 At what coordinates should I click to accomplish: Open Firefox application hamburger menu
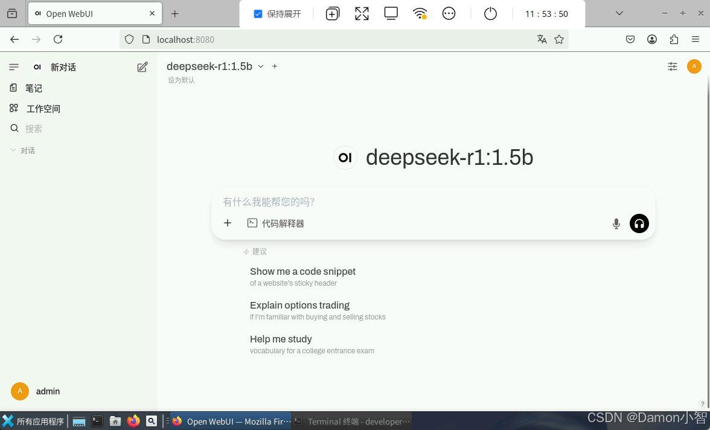pos(696,39)
